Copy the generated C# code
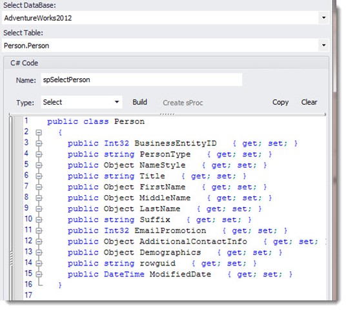This screenshot has height=310, width=346. pyautogui.click(x=280, y=102)
